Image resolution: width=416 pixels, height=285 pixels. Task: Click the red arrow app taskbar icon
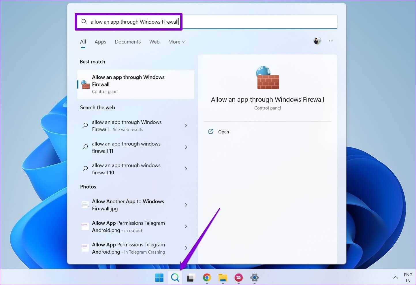coord(238,278)
